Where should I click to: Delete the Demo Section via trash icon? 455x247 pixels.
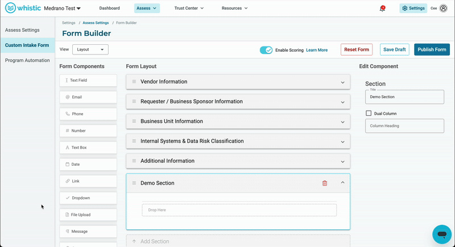(x=325, y=183)
